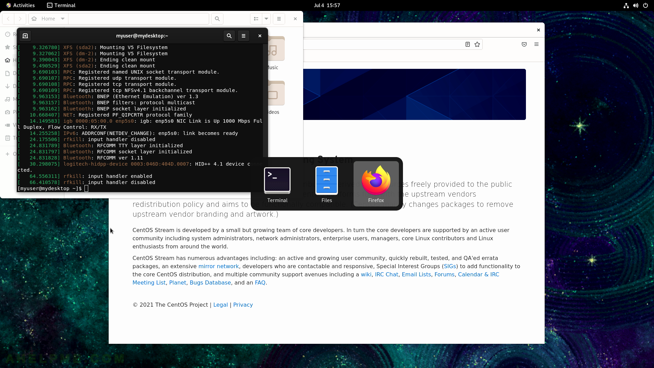
Task: Open Recent in Files sidebar
Action: (x=10, y=34)
